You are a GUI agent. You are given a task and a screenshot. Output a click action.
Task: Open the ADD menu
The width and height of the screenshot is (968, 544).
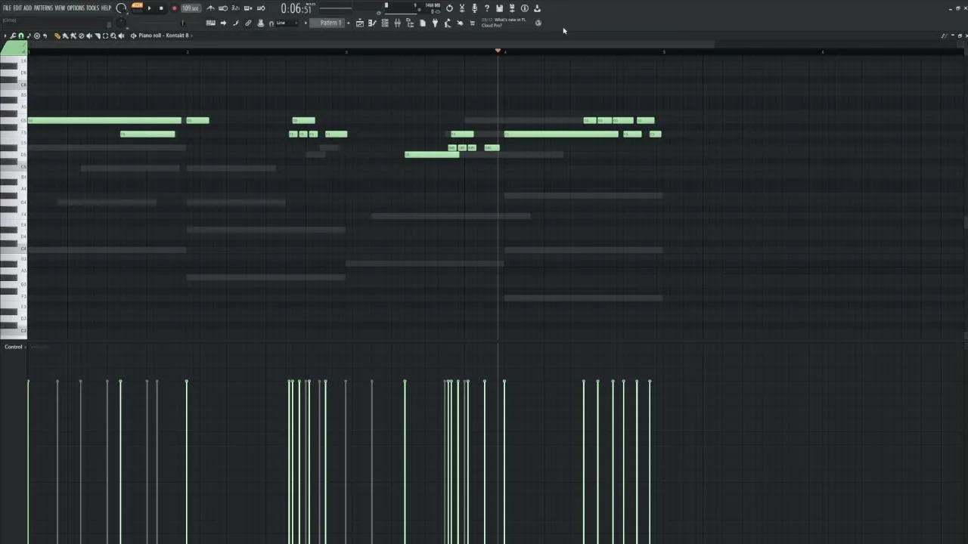(27, 8)
